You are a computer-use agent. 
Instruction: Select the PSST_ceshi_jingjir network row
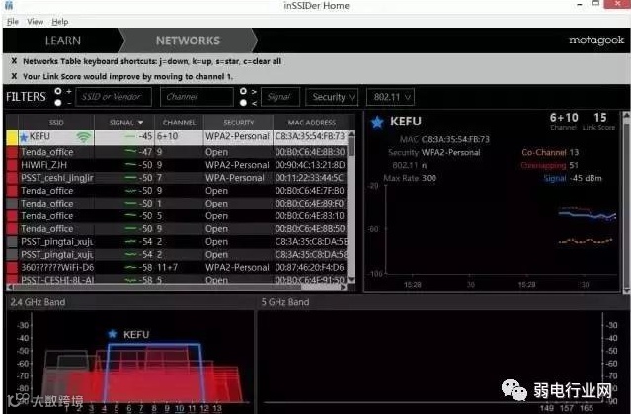coord(177,178)
